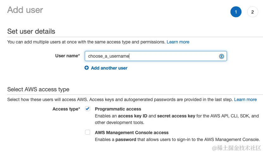The image size is (263, 153).
Task: Click the AWS Management Console access label
Action: pyautogui.click(x=131, y=133)
